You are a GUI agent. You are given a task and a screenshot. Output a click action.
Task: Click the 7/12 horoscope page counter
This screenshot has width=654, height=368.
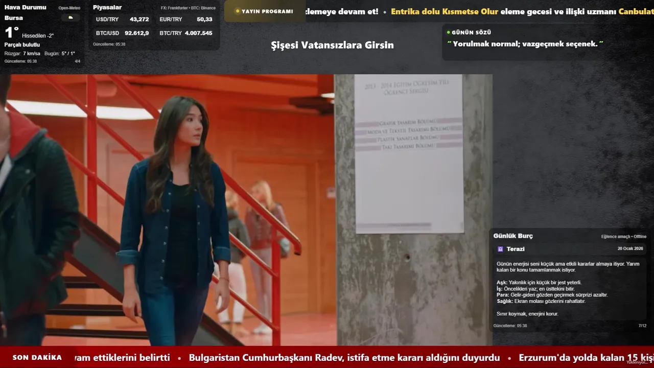point(642,326)
